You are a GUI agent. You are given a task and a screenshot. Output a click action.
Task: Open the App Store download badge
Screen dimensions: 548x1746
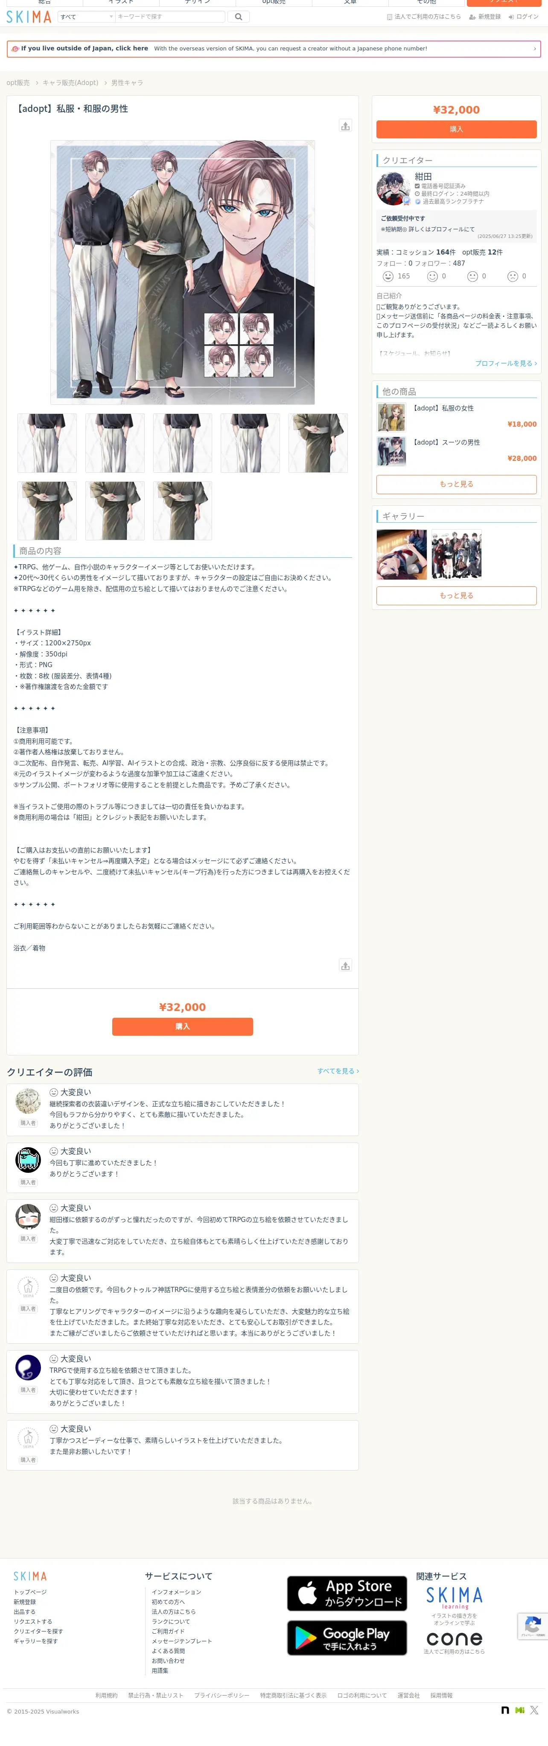tap(347, 1594)
